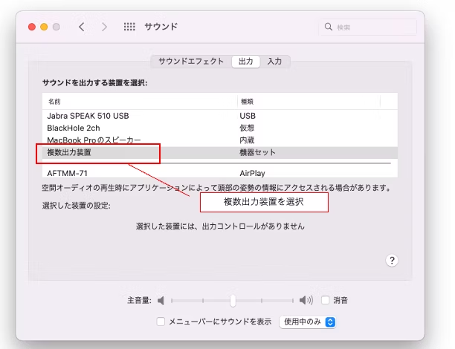455x349 pixels.
Task: Click the USB type cell for Jabra
Action: click(248, 116)
